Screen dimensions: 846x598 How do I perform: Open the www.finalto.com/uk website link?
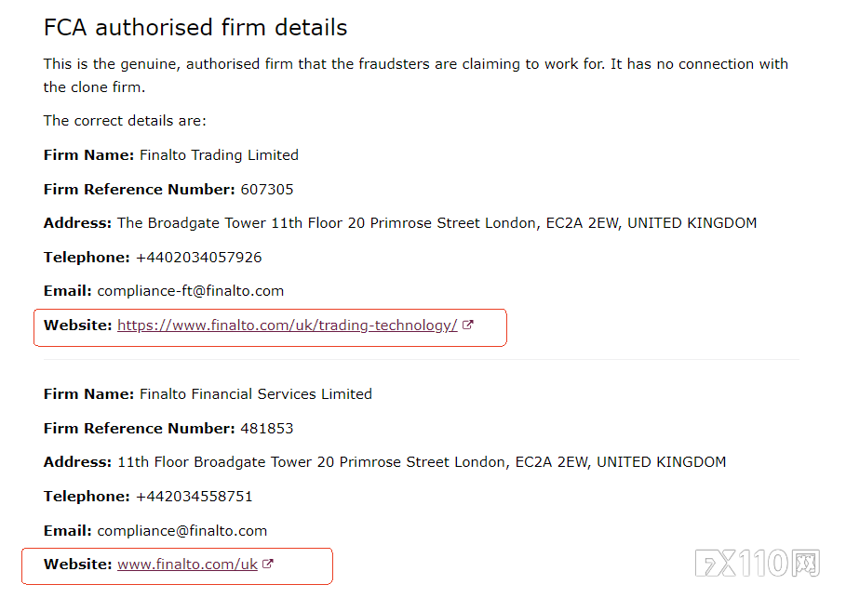(187, 565)
